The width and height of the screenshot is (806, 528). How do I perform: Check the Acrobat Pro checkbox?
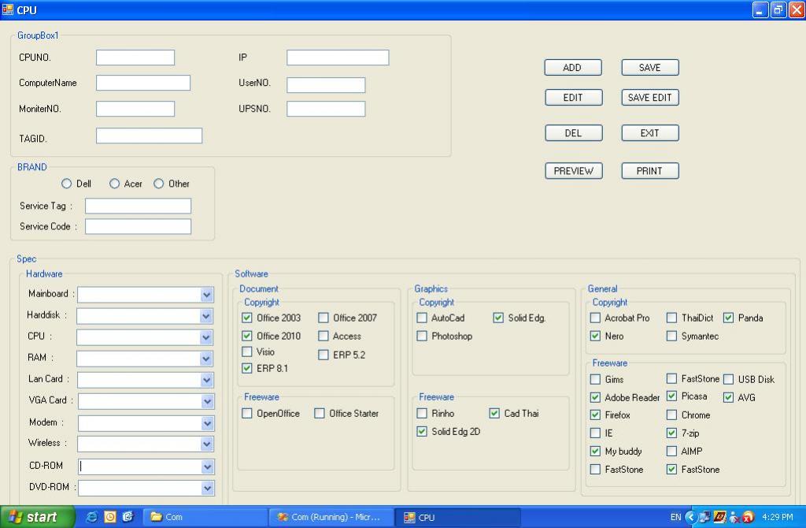tap(595, 318)
